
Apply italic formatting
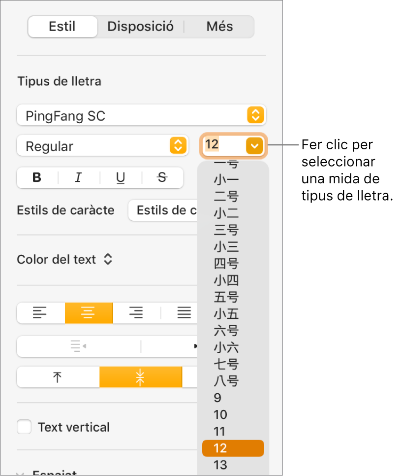tap(78, 178)
